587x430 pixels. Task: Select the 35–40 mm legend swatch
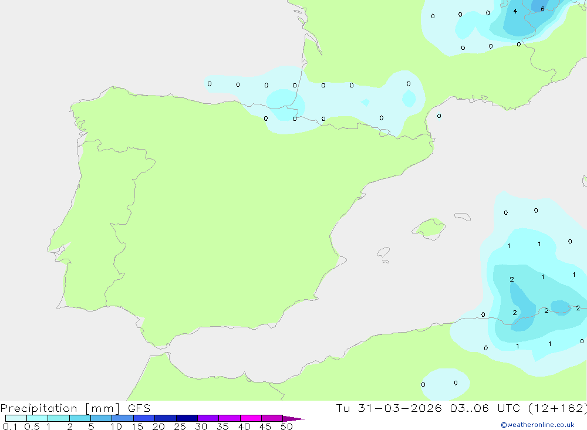pyautogui.click(x=230, y=418)
